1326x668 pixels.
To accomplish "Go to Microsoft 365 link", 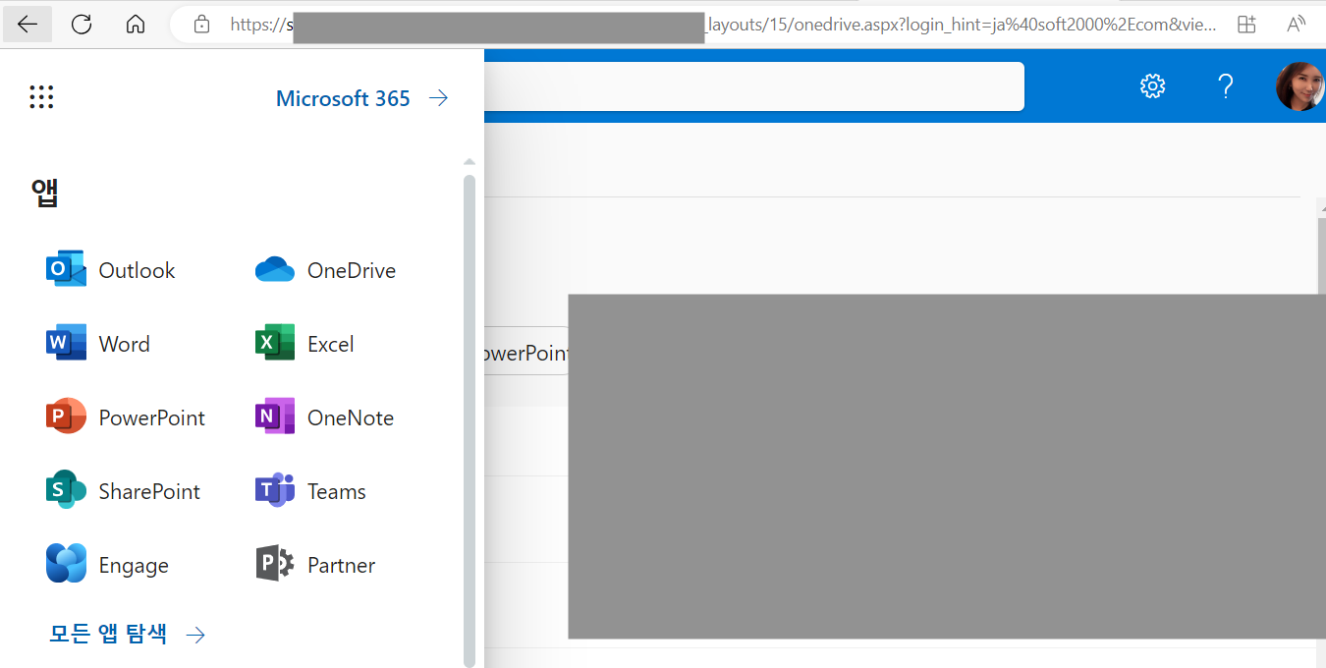I will 361,98.
